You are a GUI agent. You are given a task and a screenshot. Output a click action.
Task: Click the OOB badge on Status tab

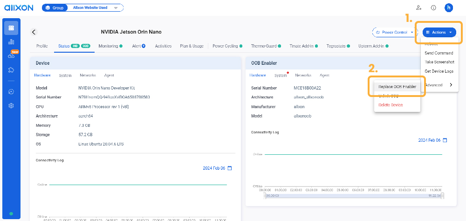pyautogui.click(x=86, y=46)
